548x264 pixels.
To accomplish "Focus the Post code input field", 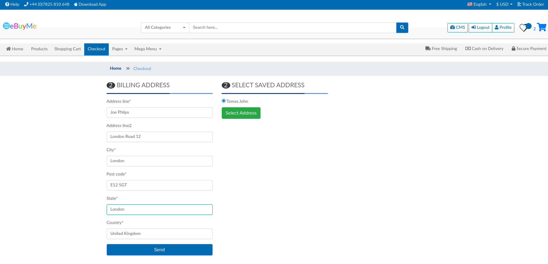I will [x=159, y=185].
